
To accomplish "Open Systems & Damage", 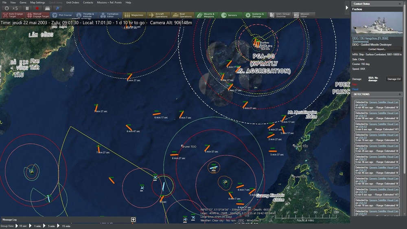I will (255, 15).
